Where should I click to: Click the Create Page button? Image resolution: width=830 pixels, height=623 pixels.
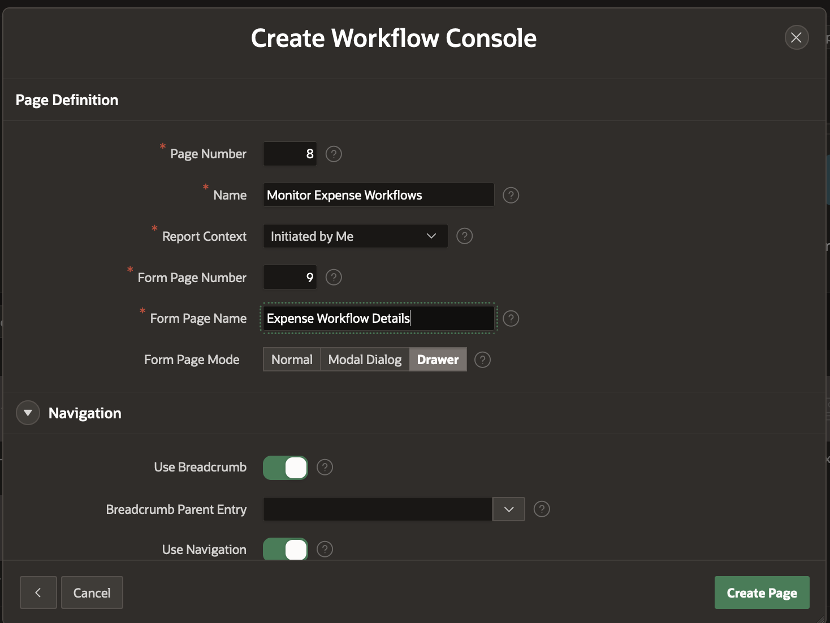point(762,592)
